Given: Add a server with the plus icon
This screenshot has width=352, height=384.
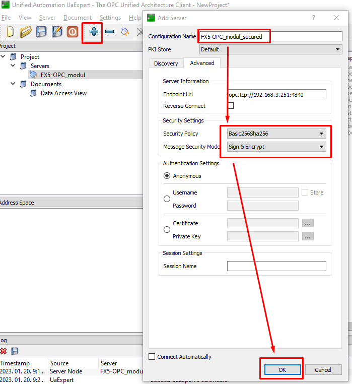Looking at the screenshot, I should click(x=94, y=32).
